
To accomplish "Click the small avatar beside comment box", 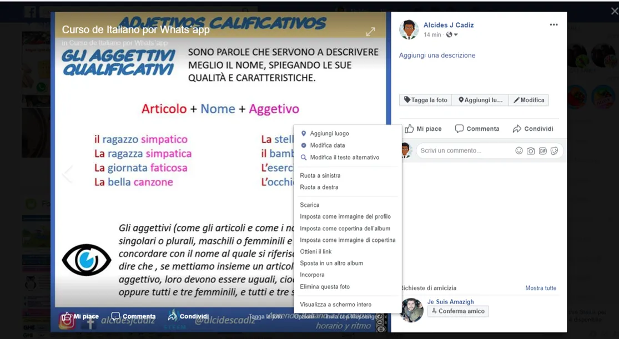I will pos(406,150).
